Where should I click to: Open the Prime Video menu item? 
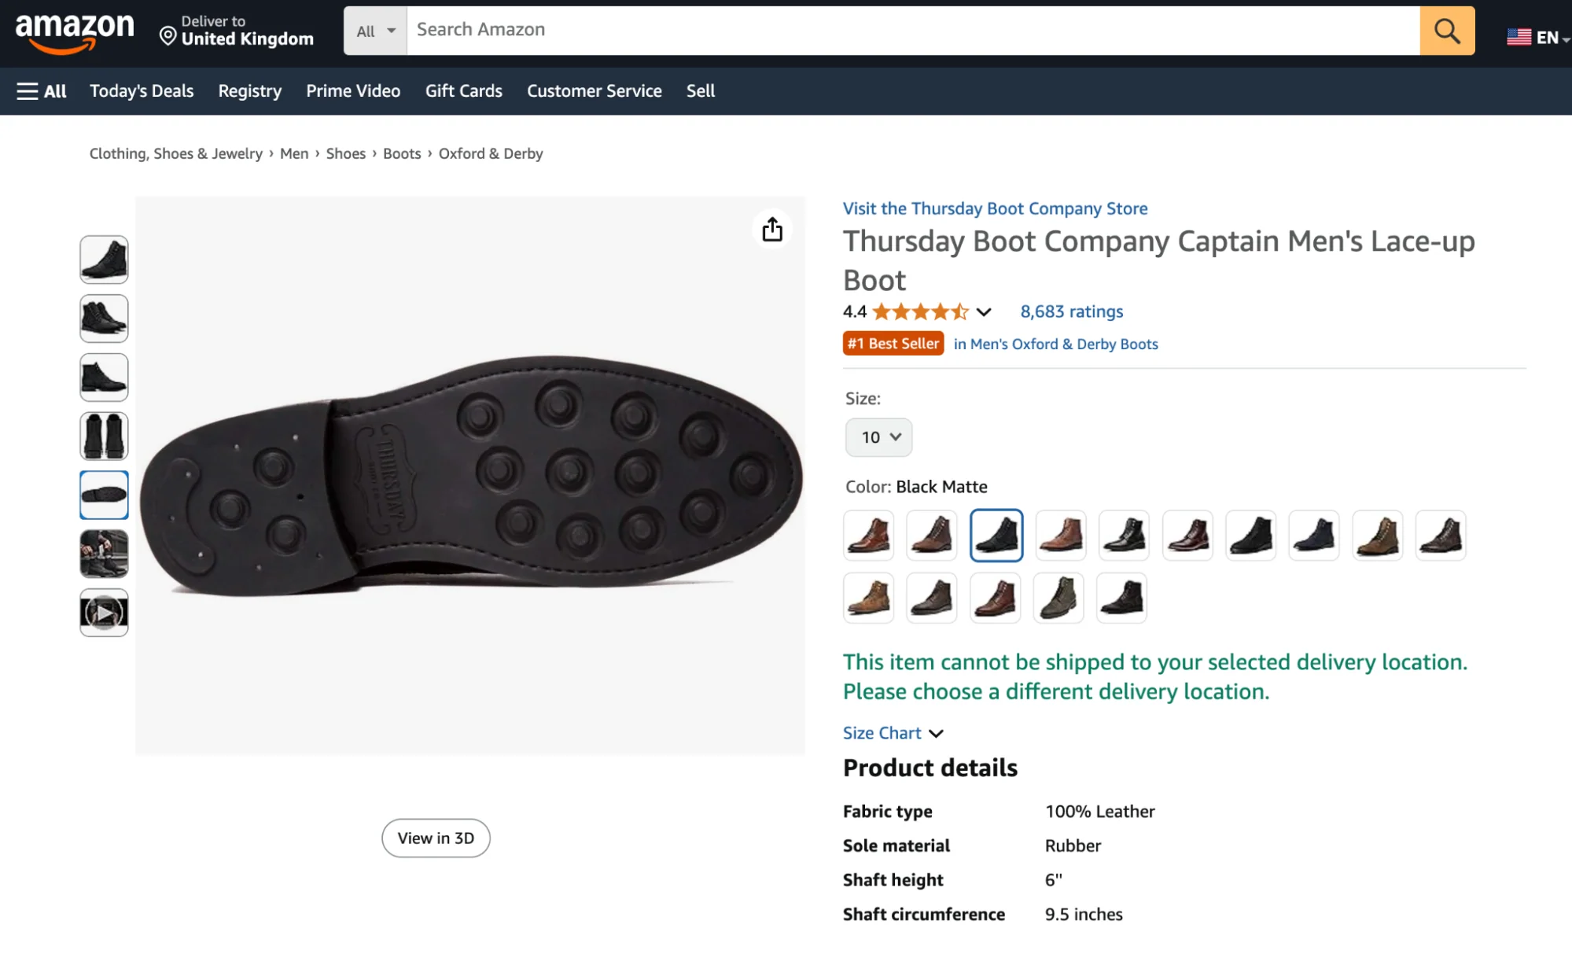click(352, 90)
